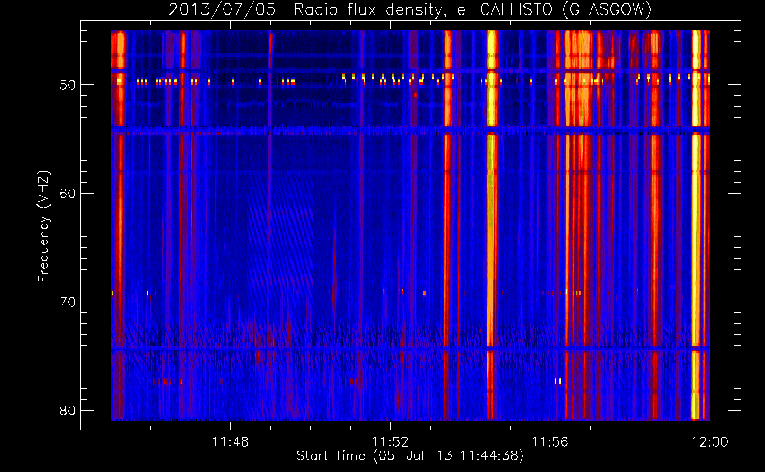Click the 11:56 time tick label
Image resolution: width=765 pixels, height=472 pixels.
[550, 442]
